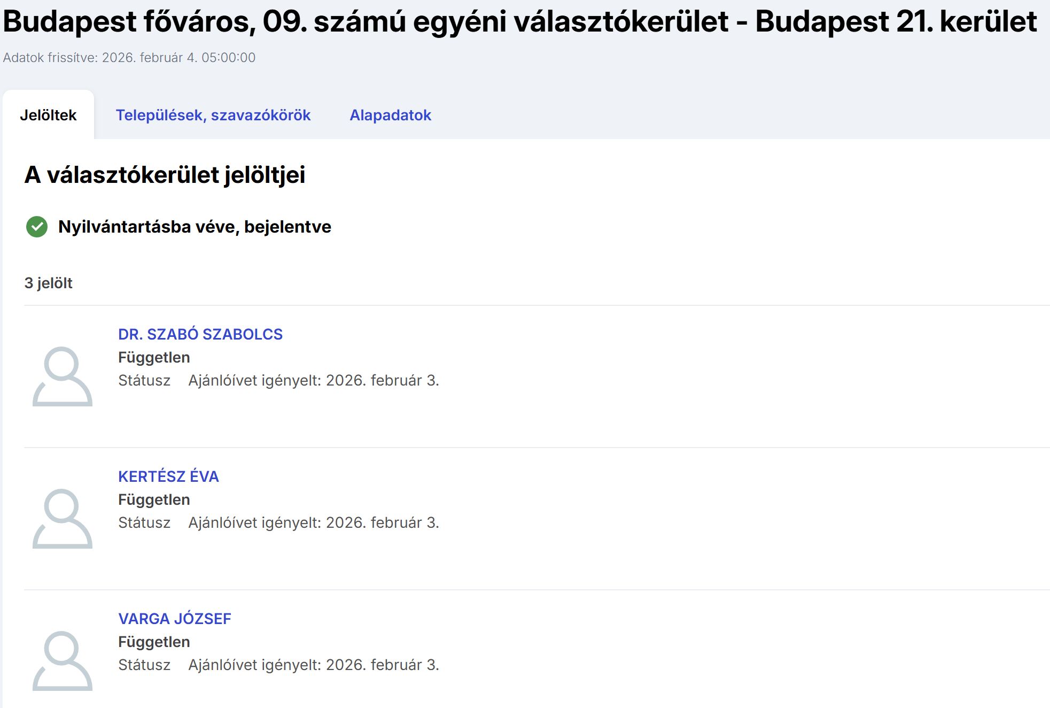Image resolution: width=1050 pixels, height=708 pixels.
Task: Click Független label under Kertész Éva
Action: pos(154,499)
